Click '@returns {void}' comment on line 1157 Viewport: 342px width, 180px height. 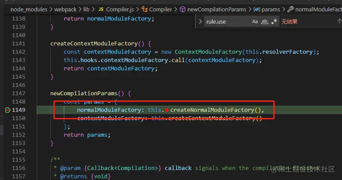(x=85, y=176)
